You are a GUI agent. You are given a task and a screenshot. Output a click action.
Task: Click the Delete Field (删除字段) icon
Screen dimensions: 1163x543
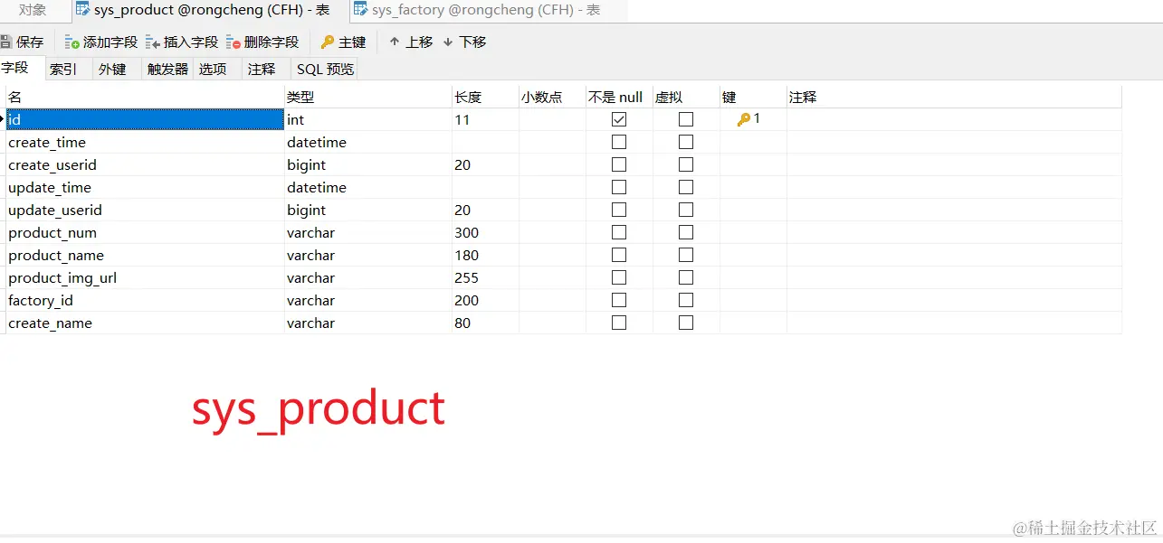[x=234, y=42]
